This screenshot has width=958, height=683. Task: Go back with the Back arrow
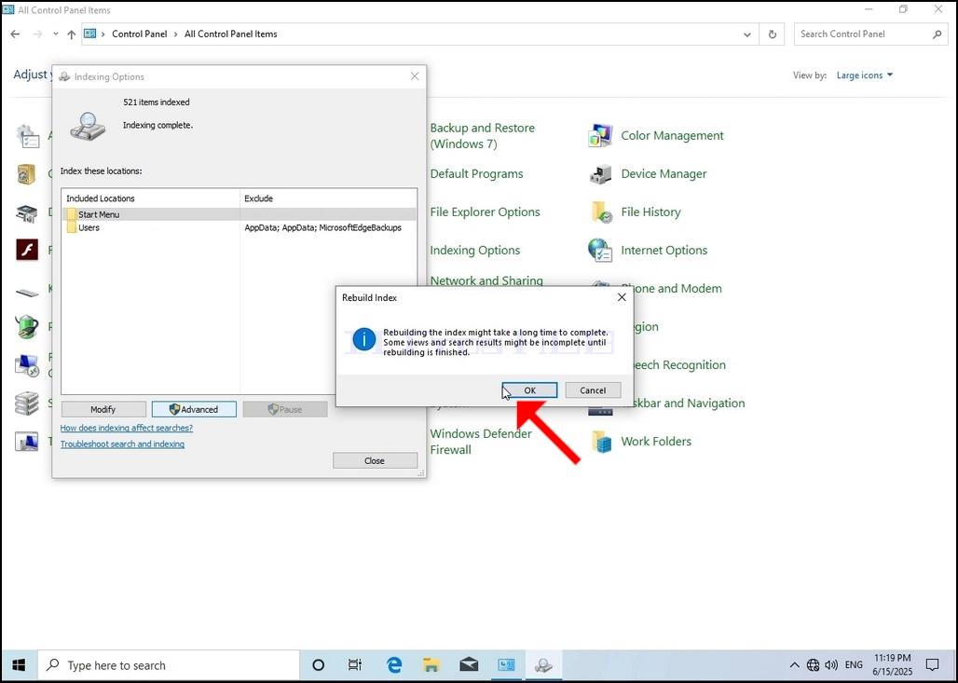point(15,34)
